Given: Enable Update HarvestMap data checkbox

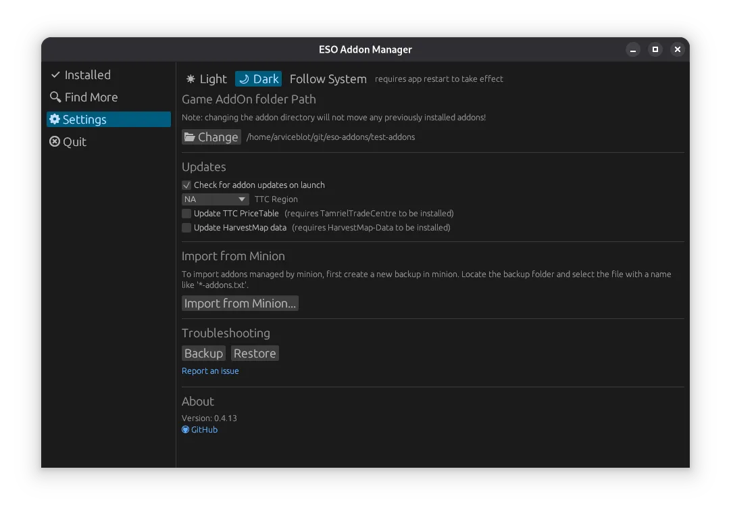Looking at the screenshot, I should pyautogui.click(x=186, y=228).
